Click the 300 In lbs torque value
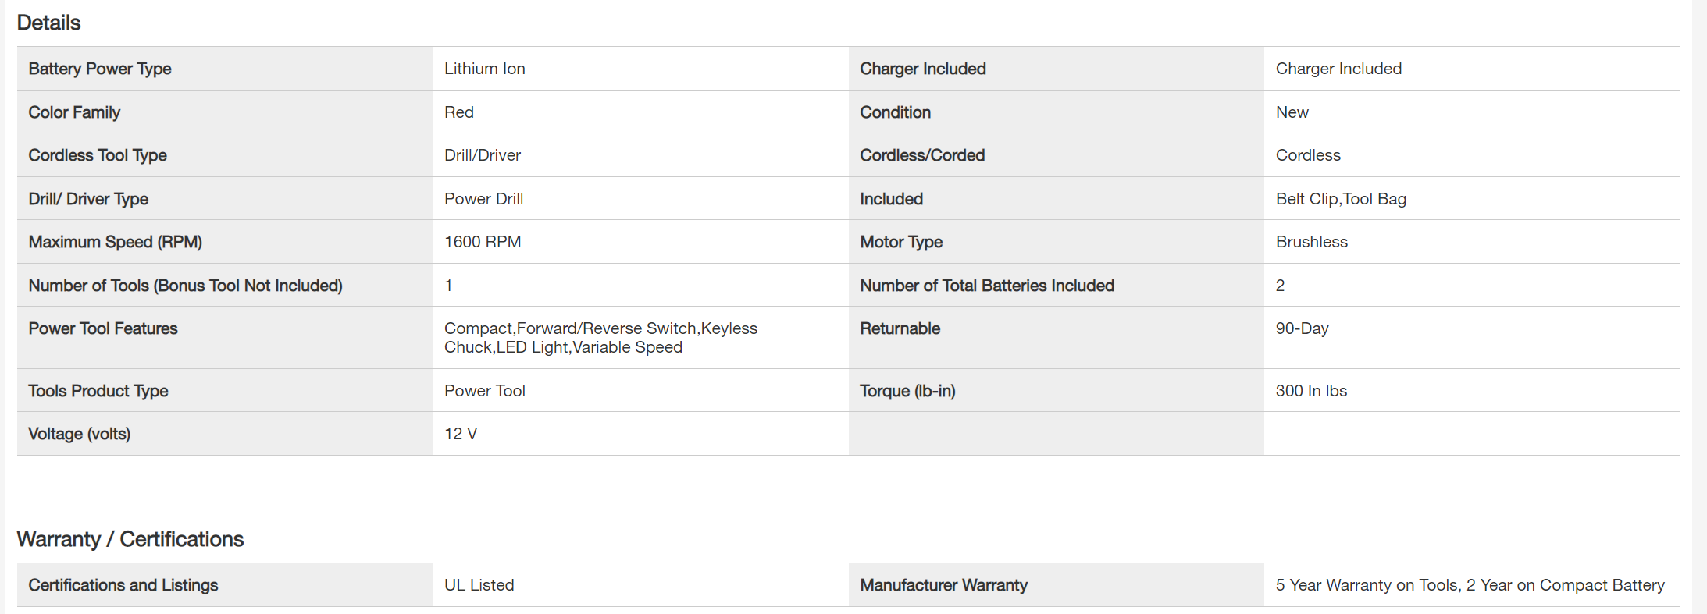 pyautogui.click(x=1311, y=391)
